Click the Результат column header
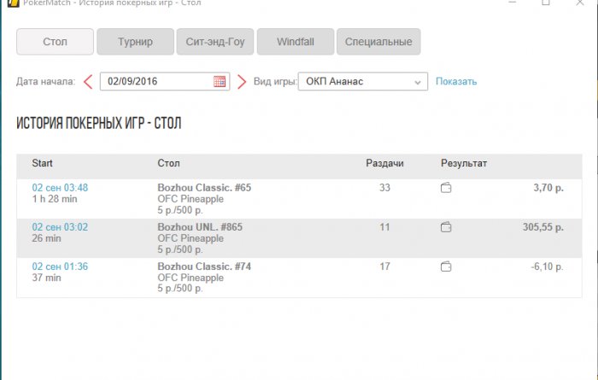 pyautogui.click(x=464, y=163)
